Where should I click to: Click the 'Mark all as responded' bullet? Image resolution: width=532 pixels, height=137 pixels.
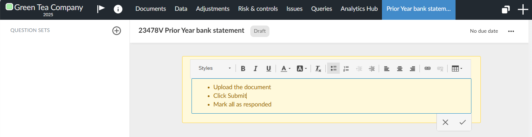coord(242,104)
